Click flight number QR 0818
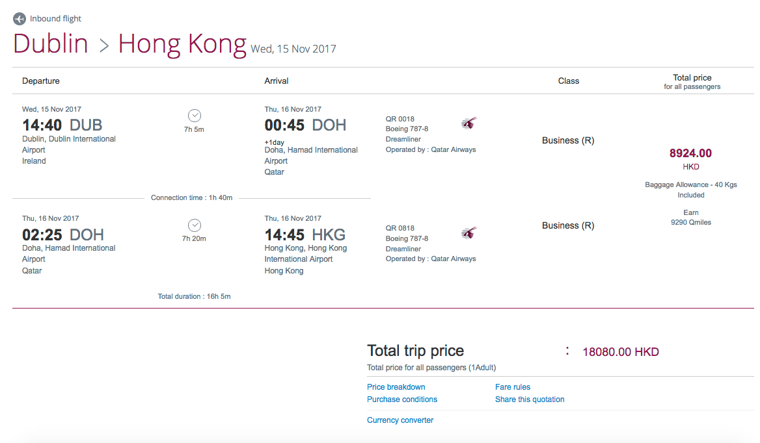760x443 pixels. point(400,229)
